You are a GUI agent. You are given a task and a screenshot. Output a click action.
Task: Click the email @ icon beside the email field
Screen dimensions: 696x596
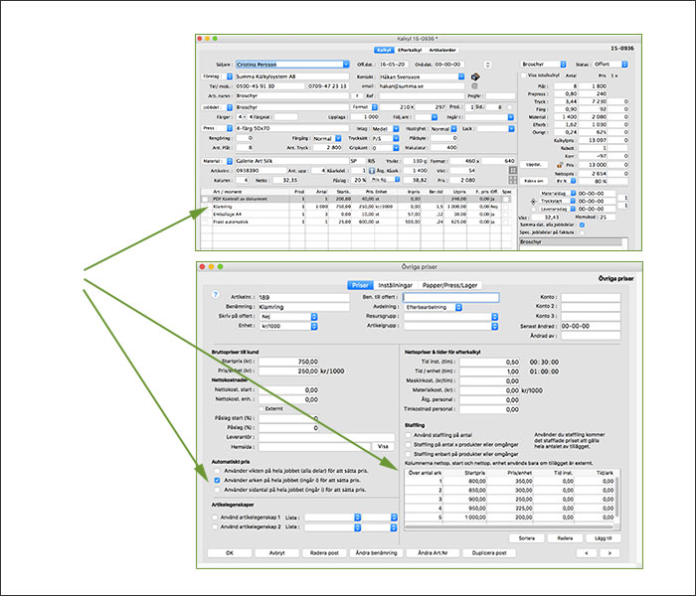[x=474, y=85]
